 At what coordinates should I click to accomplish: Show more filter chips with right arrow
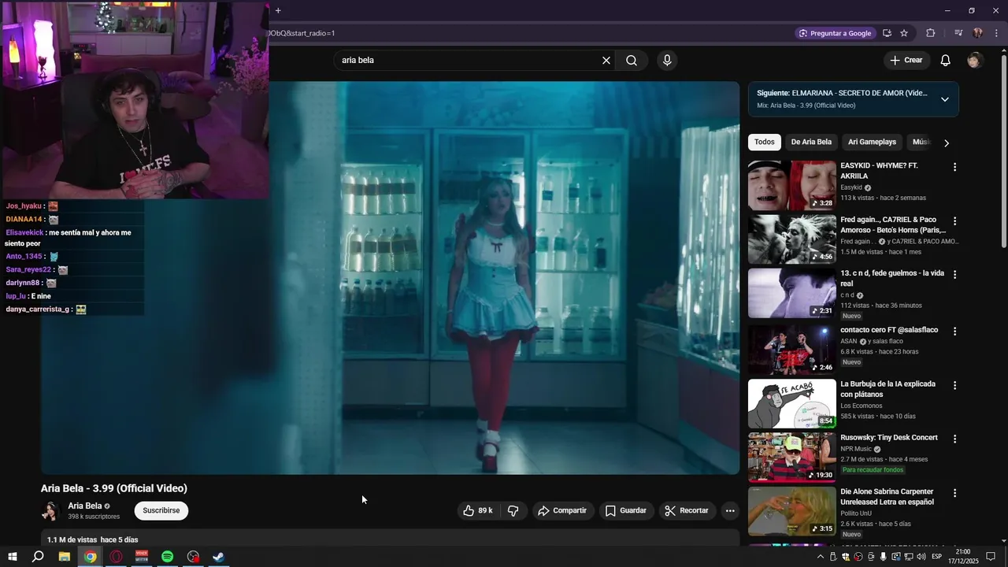[x=946, y=143]
